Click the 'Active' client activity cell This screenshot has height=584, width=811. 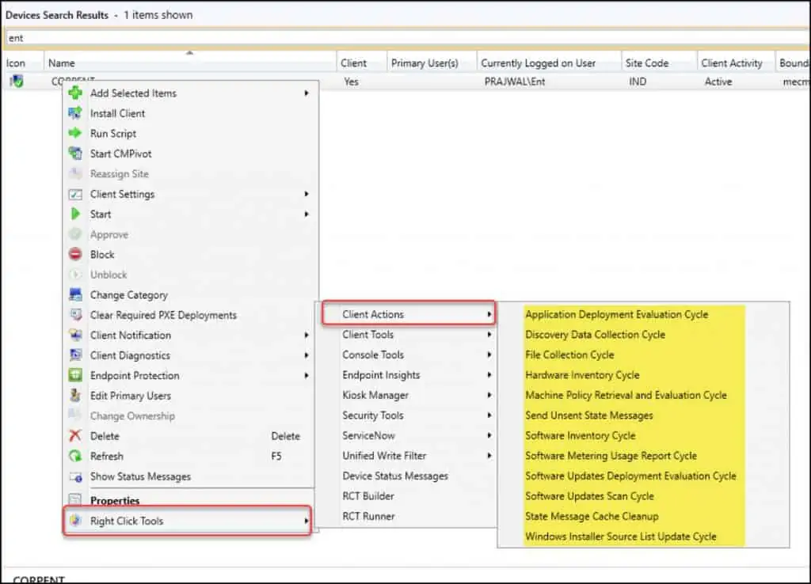coord(718,82)
